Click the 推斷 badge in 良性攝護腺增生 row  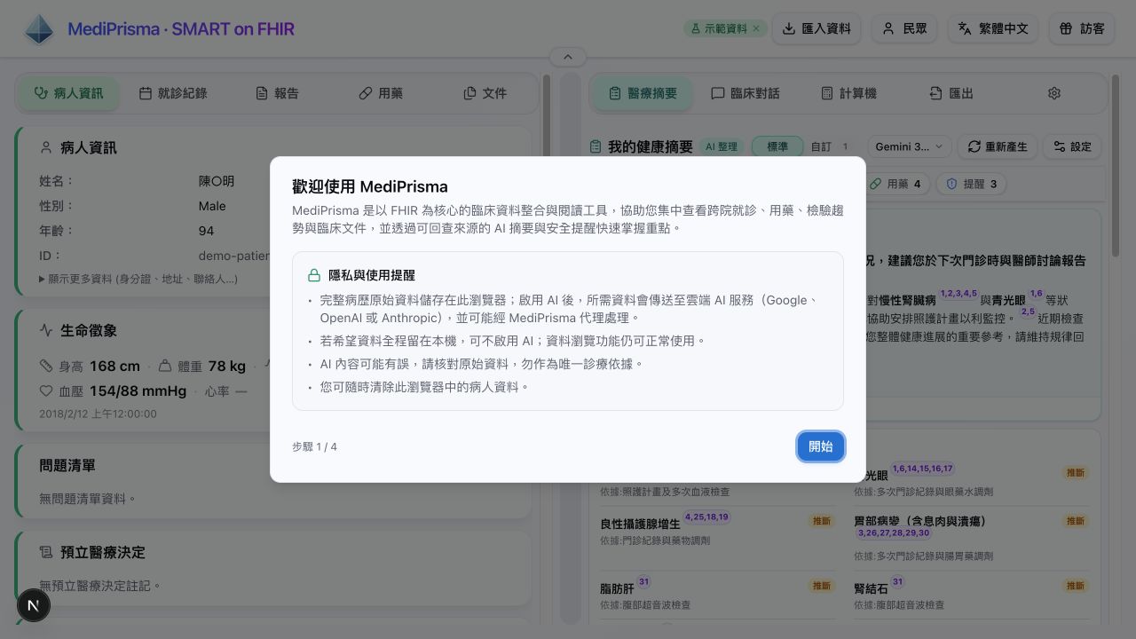pos(821,521)
